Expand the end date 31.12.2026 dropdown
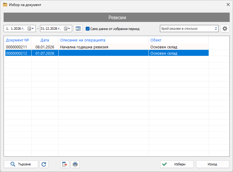This screenshot has height=172, width=233. click(x=67, y=29)
